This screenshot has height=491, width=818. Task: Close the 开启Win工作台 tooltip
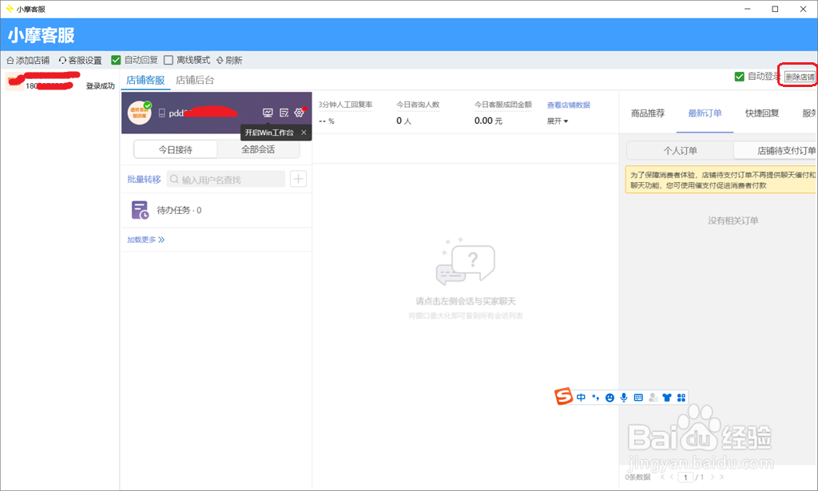pos(304,133)
